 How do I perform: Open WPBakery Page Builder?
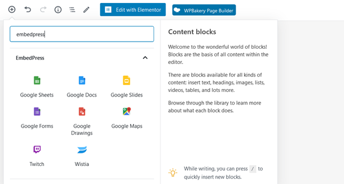[x=204, y=10]
